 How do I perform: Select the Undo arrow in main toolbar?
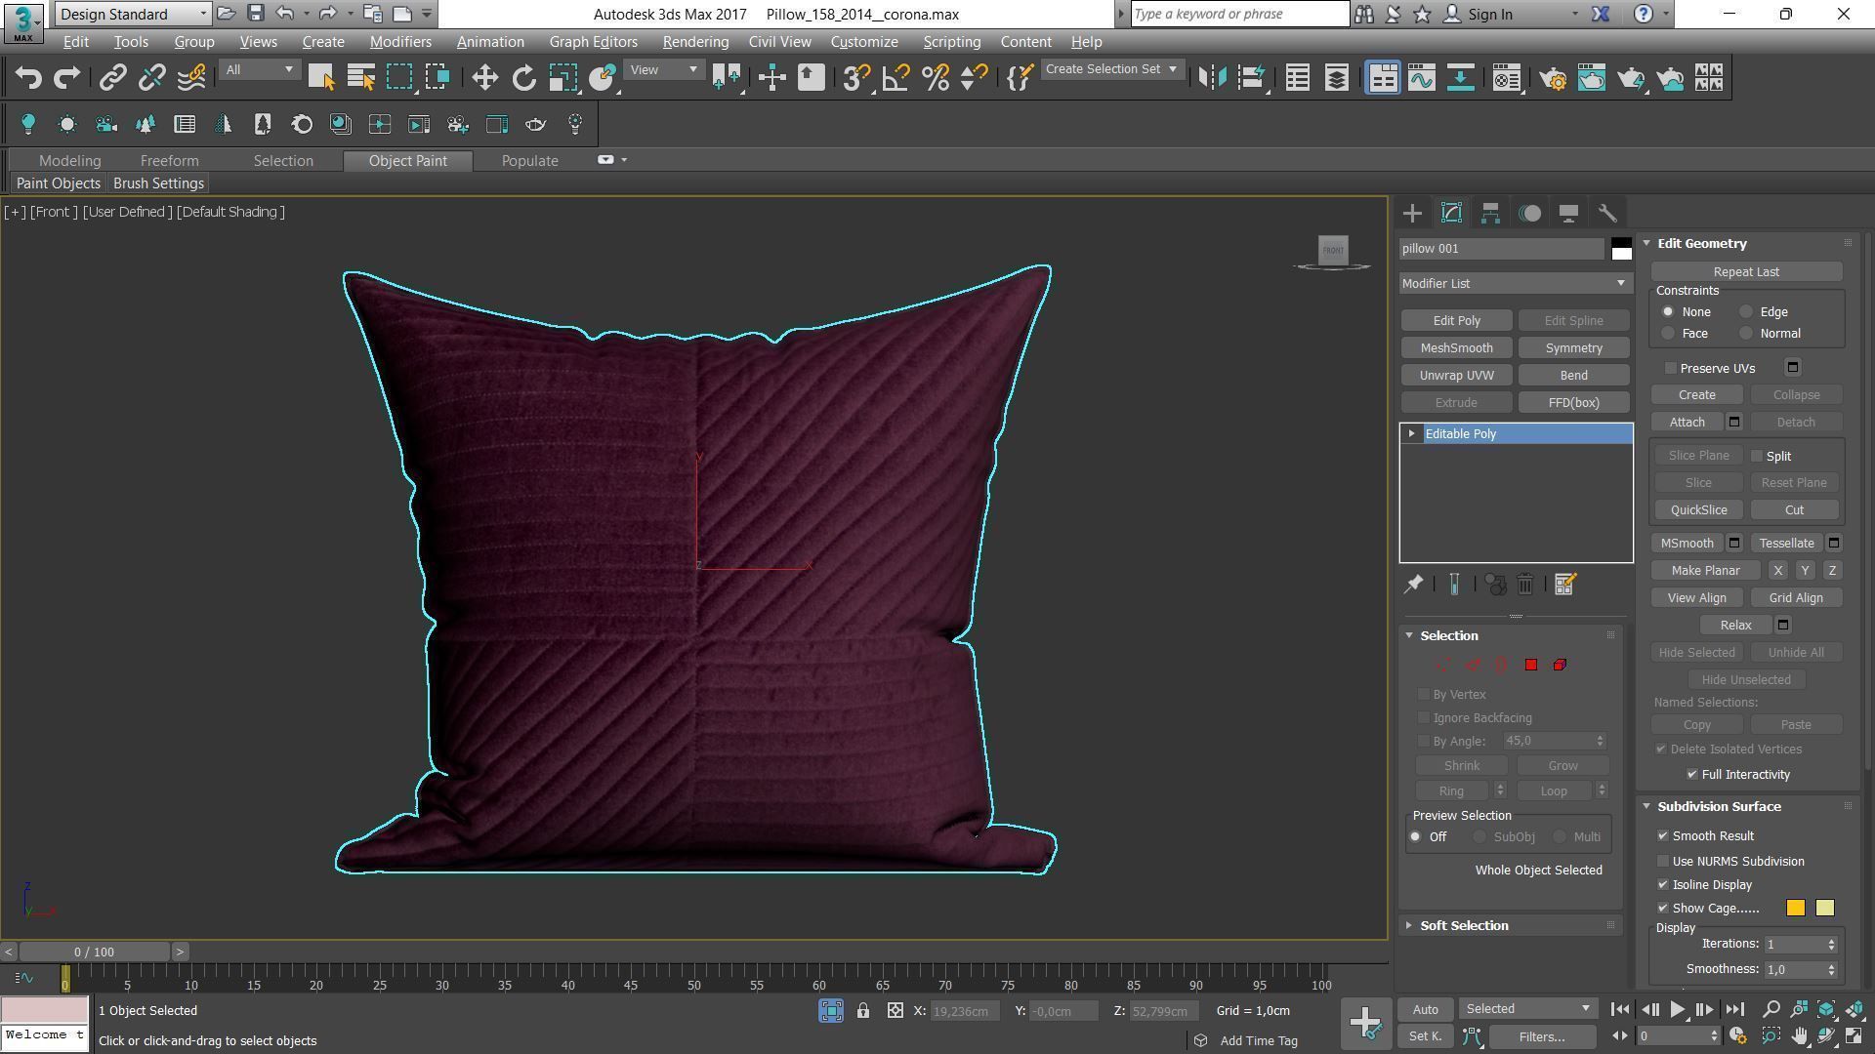click(28, 77)
